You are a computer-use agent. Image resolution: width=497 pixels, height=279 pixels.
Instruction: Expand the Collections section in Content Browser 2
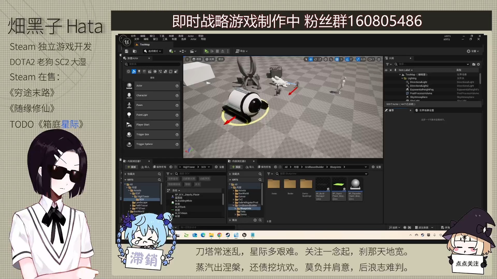230,220
